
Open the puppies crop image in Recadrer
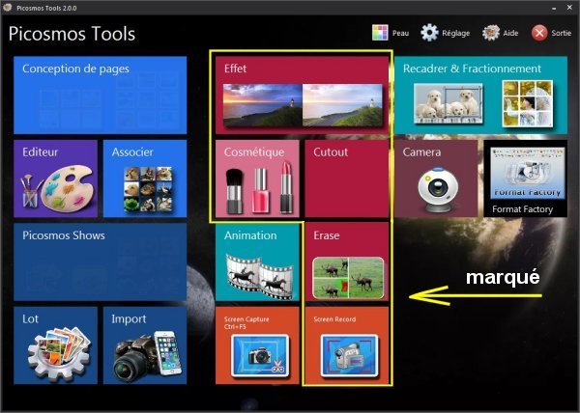[448, 103]
